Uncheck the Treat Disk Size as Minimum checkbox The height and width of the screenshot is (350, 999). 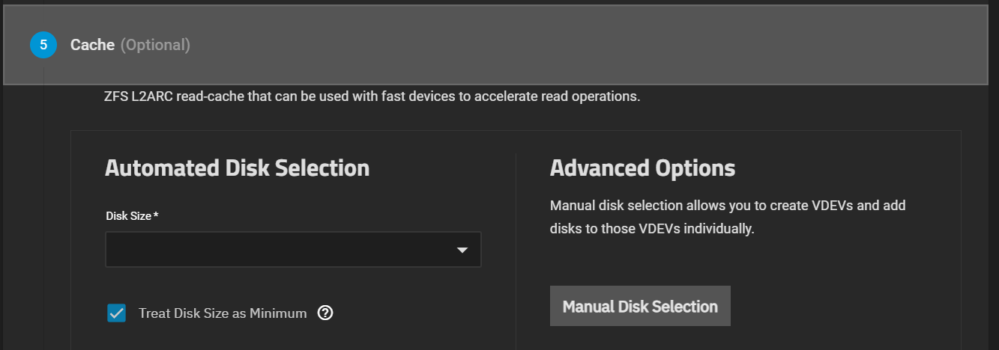[x=116, y=313]
